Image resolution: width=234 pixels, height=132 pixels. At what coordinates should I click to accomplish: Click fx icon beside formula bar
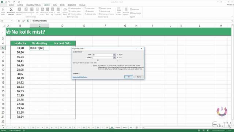28,21
